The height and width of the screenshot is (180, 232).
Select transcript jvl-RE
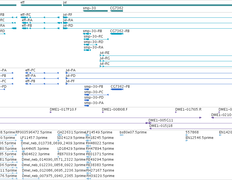[166, 56]
